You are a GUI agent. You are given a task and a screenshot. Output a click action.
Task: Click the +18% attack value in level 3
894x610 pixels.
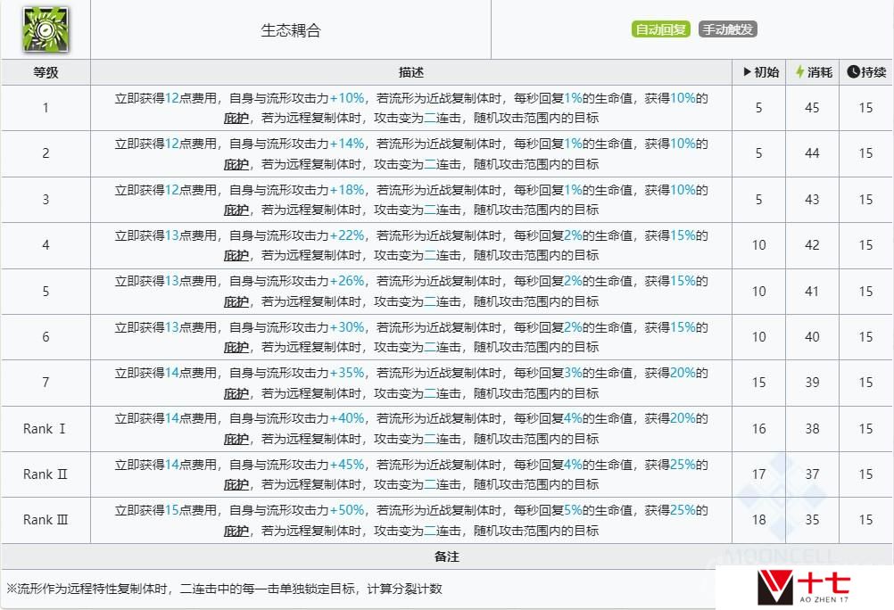pyautogui.click(x=347, y=190)
